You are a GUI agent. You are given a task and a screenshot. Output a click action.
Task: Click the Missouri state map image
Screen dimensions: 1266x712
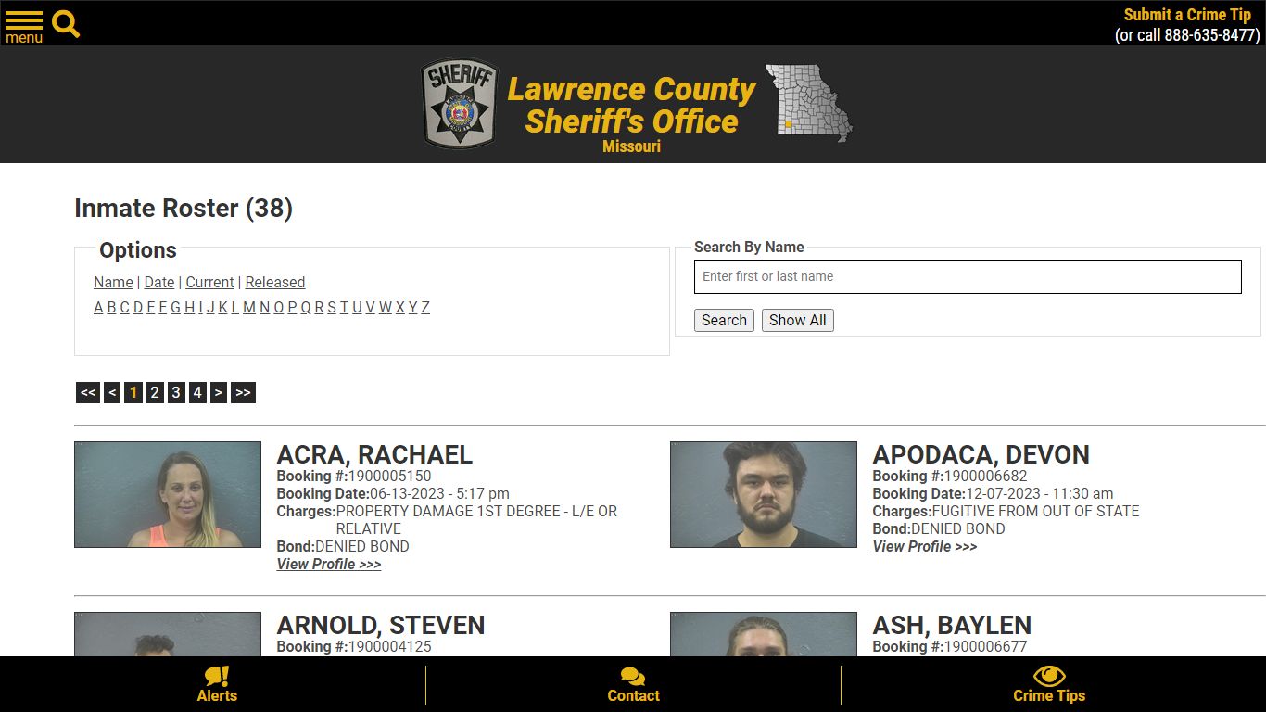click(808, 102)
